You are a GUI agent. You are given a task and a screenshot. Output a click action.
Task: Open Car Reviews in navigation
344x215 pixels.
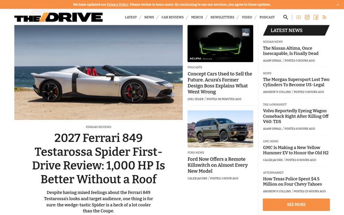172,17
